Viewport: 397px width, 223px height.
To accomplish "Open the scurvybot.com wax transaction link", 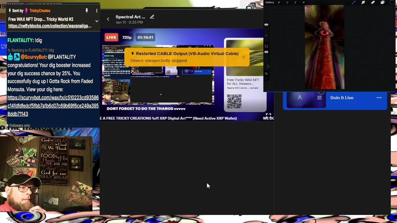I will point(53,106).
